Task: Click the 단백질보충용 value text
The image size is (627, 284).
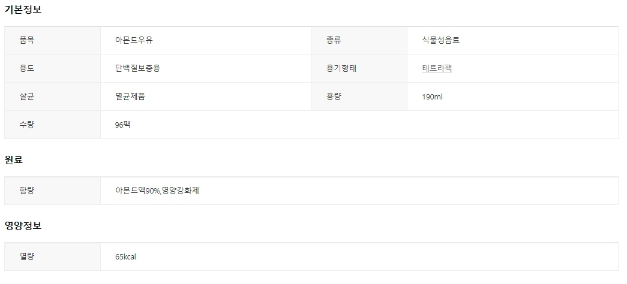Action: [x=138, y=68]
